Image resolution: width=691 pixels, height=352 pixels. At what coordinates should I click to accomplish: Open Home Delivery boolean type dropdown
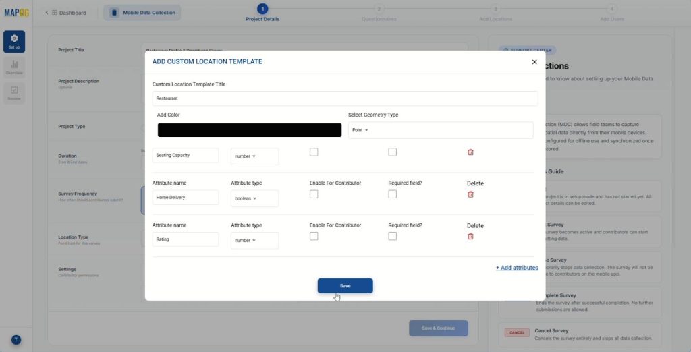(x=254, y=199)
